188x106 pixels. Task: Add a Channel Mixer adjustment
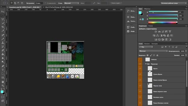point(168,36)
